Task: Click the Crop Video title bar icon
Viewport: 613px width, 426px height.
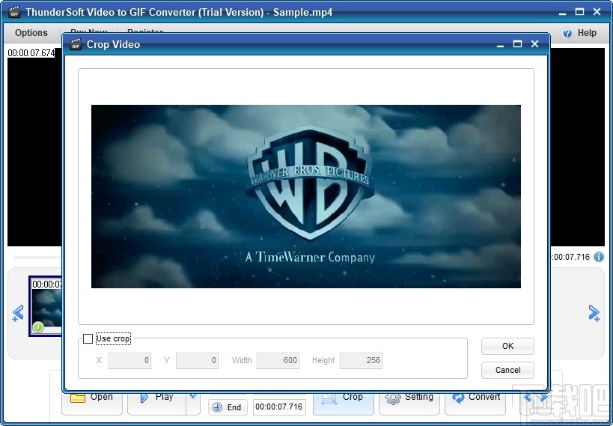Action: [x=76, y=44]
